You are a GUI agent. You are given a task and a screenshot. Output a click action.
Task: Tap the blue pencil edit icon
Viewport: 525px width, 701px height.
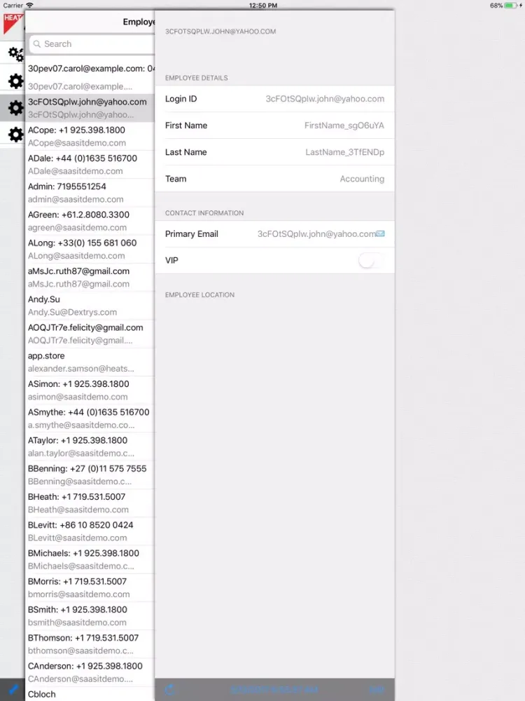(x=12, y=690)
